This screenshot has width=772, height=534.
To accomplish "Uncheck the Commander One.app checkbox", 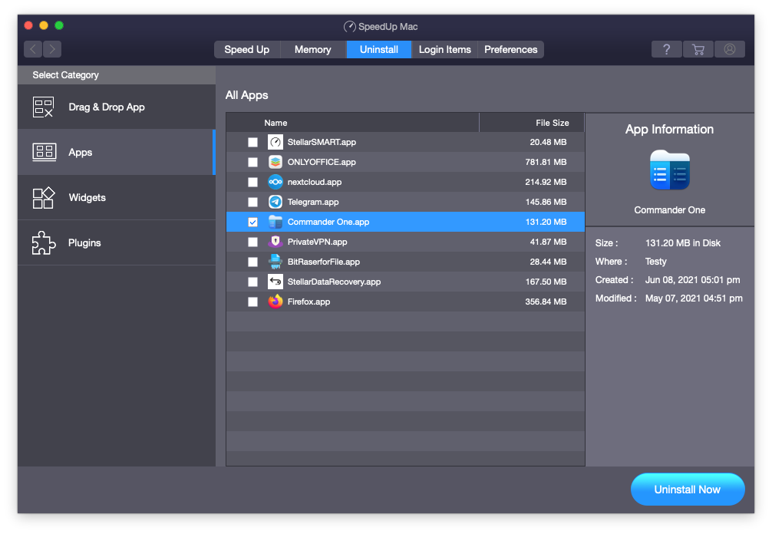I will [252, 222].
